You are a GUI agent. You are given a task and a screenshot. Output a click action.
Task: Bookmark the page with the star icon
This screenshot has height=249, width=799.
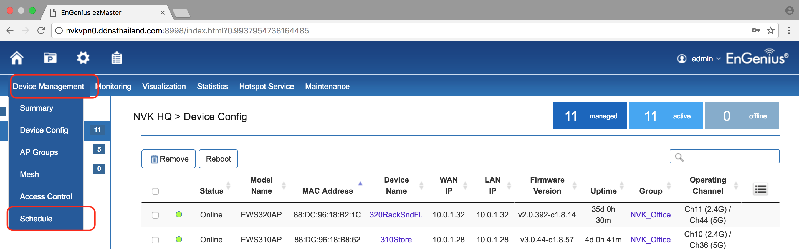click(x=770, y=30)
